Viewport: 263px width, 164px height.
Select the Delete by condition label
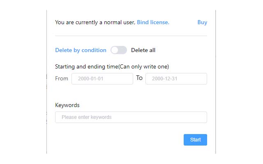(x=81, y=50)
